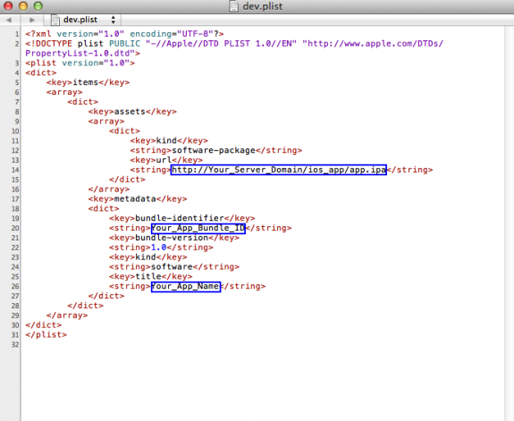The image size is (514, 421).
Task: Click line number 20 in the gutter
Action: tap(15, 228)
